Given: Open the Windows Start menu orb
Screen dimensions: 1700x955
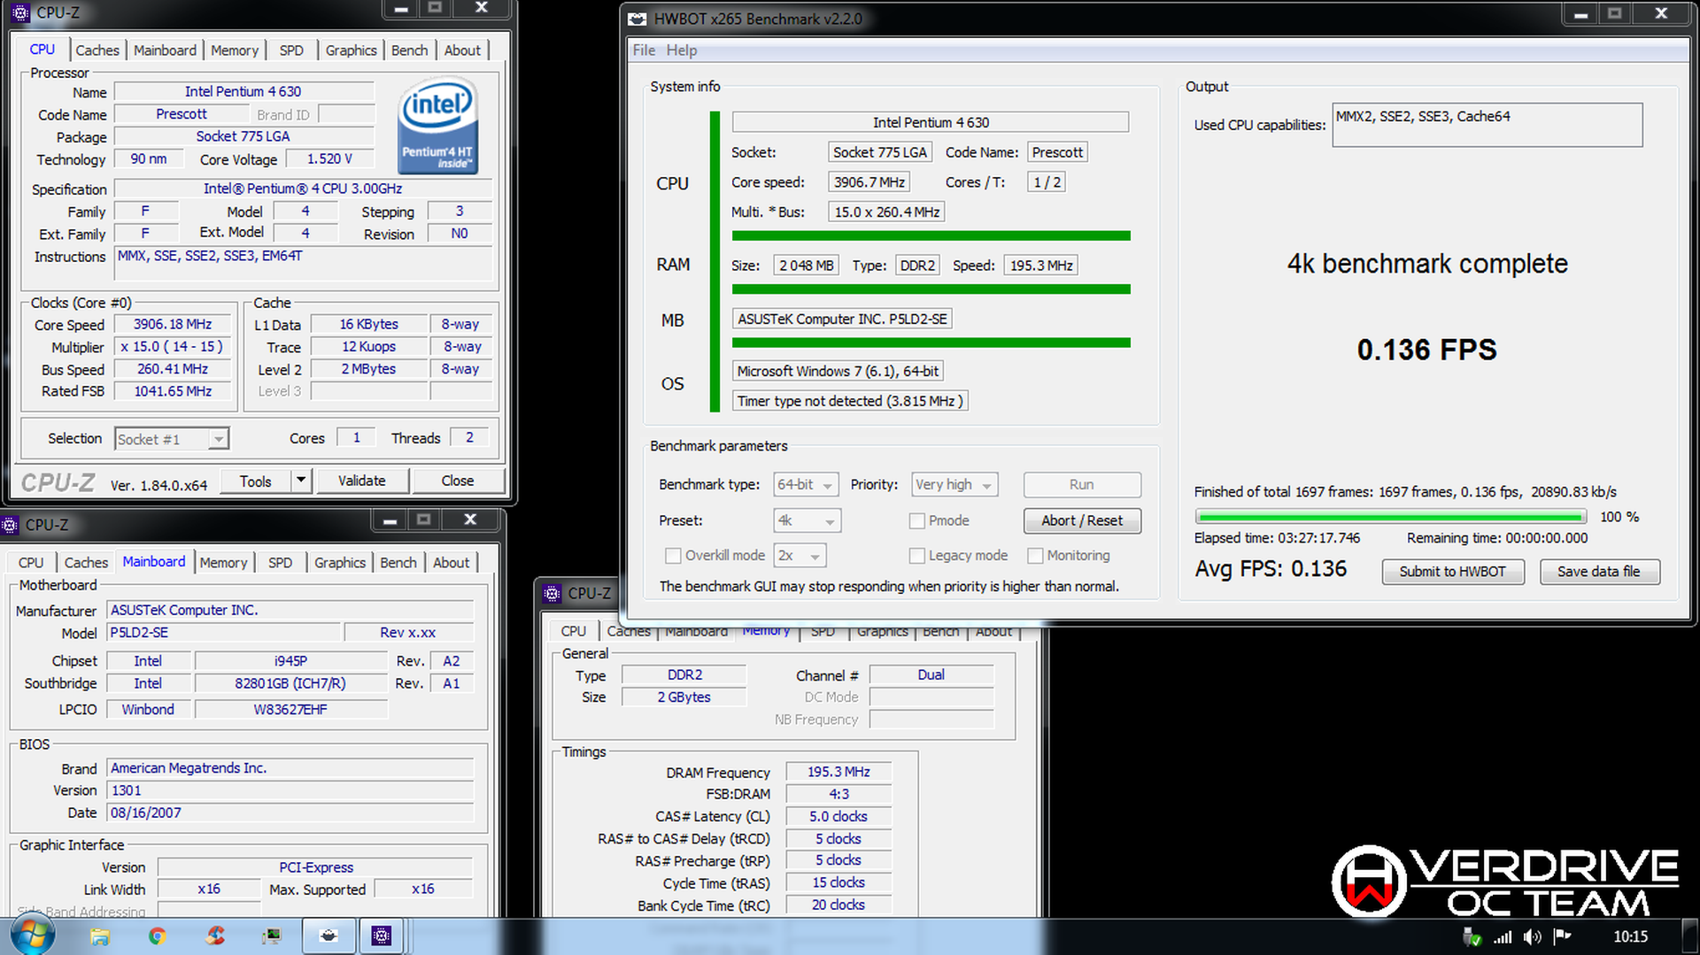Looking at the screenshot, I should pyautogui.click(x=33, y=936).
